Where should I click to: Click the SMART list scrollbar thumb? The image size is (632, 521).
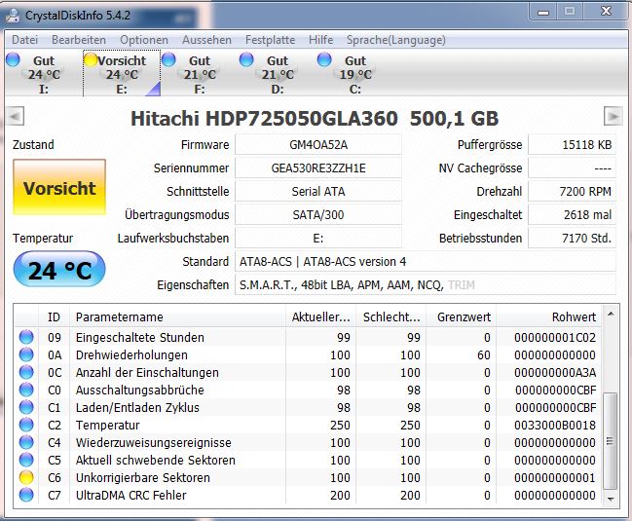click(x=611, y=440)
